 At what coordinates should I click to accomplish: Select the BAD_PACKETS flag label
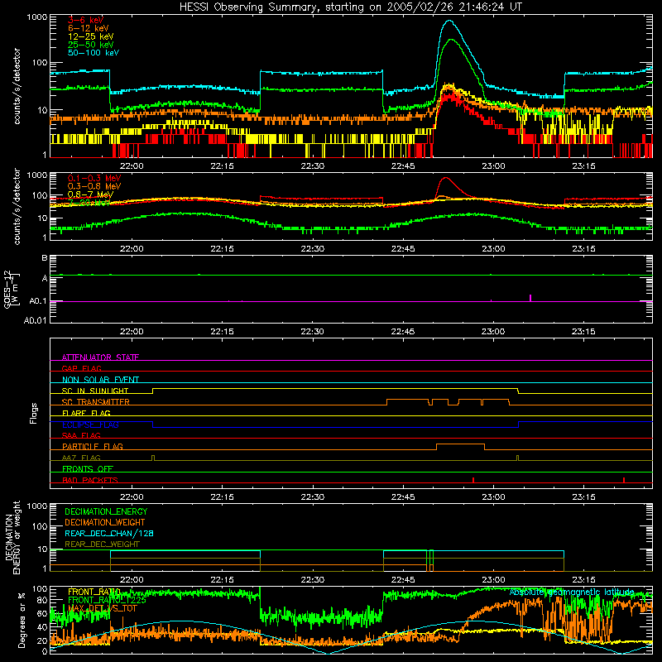coord(90,480)
